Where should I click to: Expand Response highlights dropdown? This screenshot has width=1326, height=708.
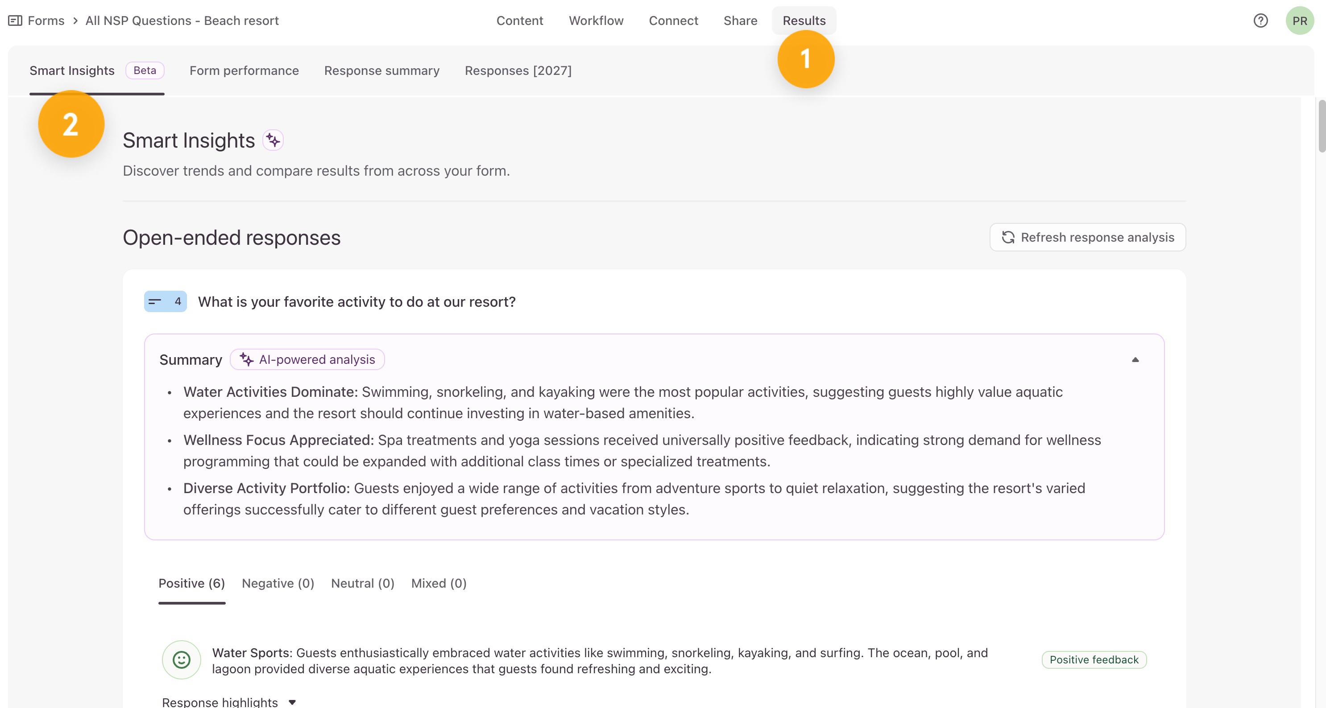click(228, 702)
